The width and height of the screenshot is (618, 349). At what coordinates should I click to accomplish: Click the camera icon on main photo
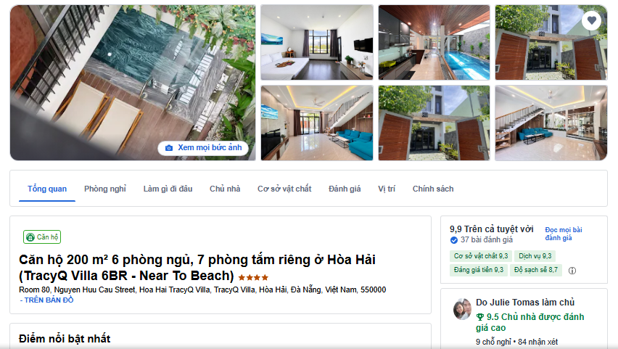[x=169, y=148]
